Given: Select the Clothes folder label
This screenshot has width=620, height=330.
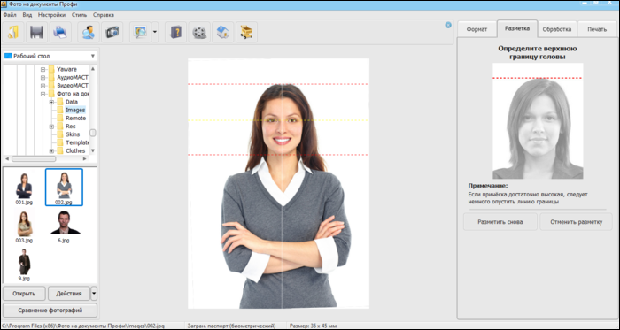Looking at the screenshot, I should tap(75, 150).
